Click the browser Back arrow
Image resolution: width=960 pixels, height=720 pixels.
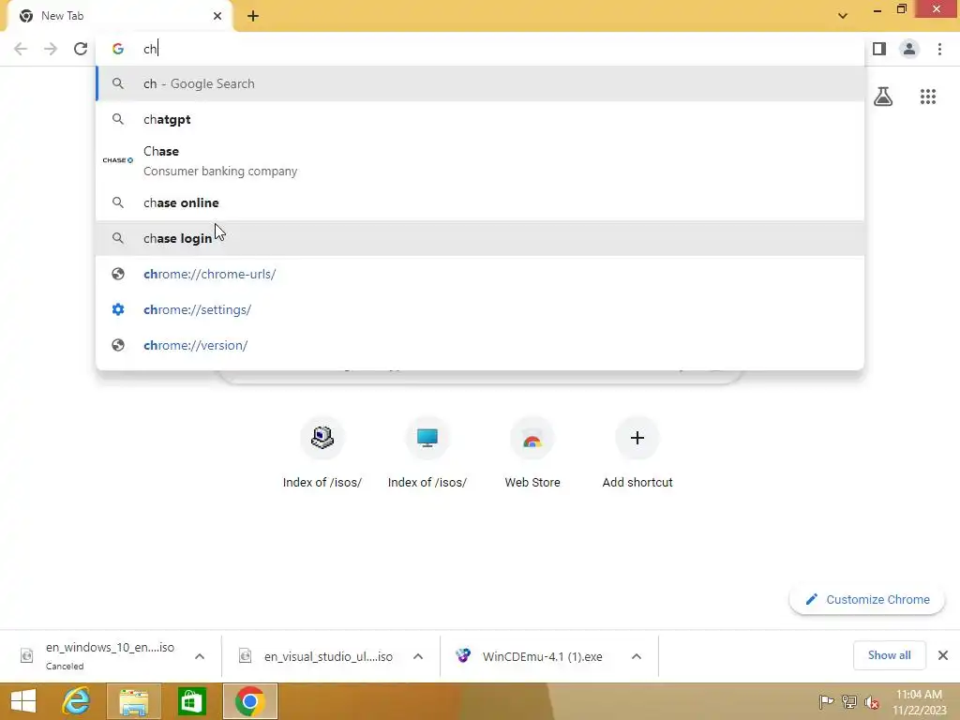21,49
